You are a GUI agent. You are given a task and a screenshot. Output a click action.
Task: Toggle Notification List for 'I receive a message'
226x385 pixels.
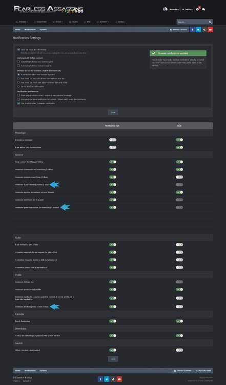(113, 140)
